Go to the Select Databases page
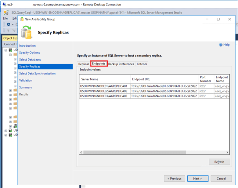 (x=30, y=60)
